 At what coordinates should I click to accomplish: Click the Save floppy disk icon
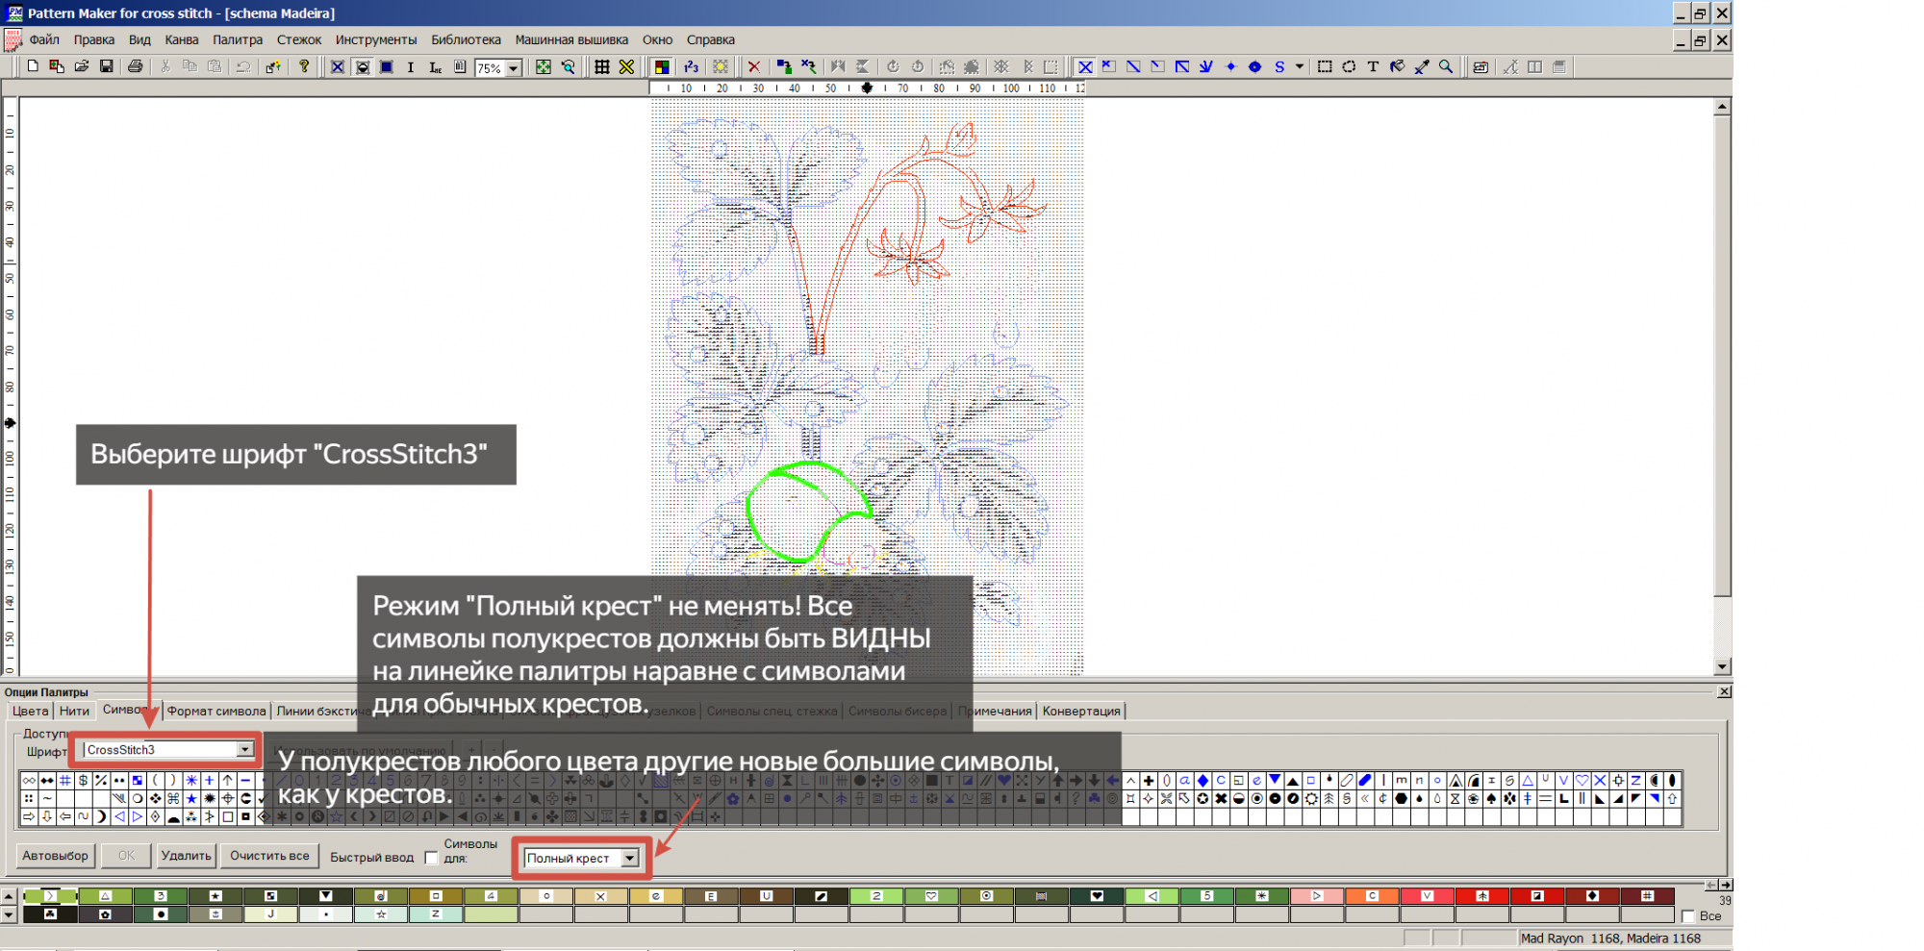pos(107,66)
